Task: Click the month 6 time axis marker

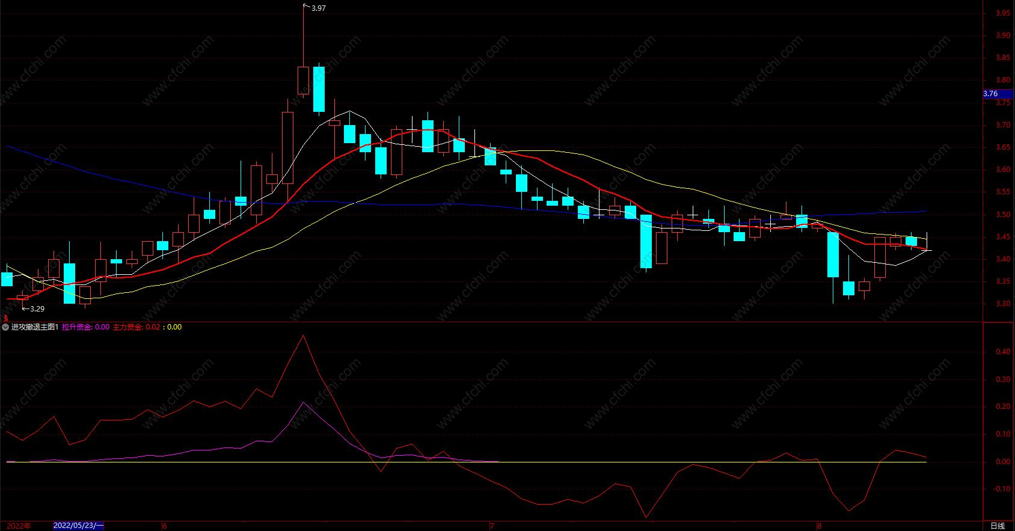Action: pos(165,526)
